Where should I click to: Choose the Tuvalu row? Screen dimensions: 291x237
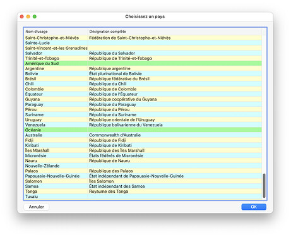click(x=143, y=197)
